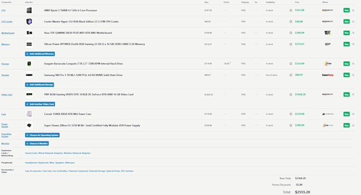The width and height of the screenshot is (361, 195).
Task: Open the Motherboard category link
Action: [x=8, y=33]
